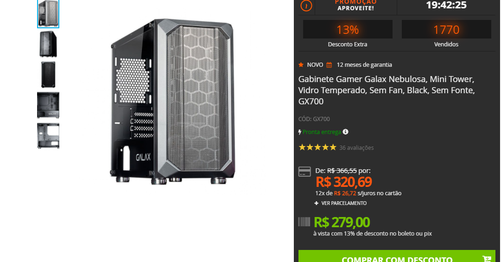
Task: Click the barcode icon beside R$ 279,00
Action: [304, 222]
